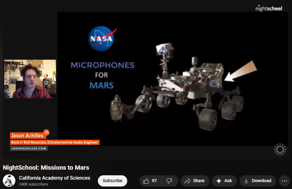This screenshot has height=189, width=292.
Task: Subscribe to California Academy of Sciences
Action: [x=113, y=181]
